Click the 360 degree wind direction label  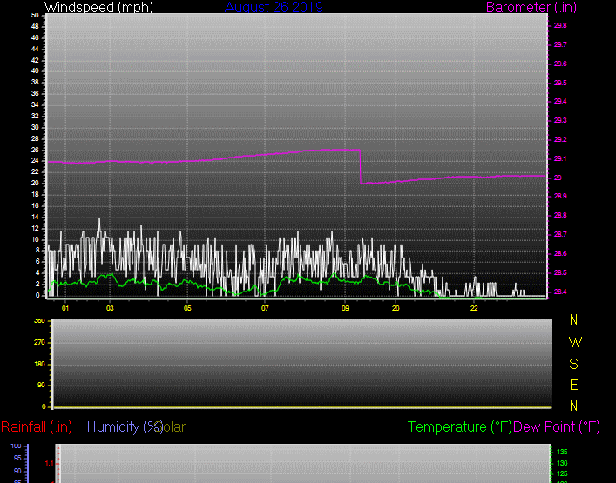[39, 320]
